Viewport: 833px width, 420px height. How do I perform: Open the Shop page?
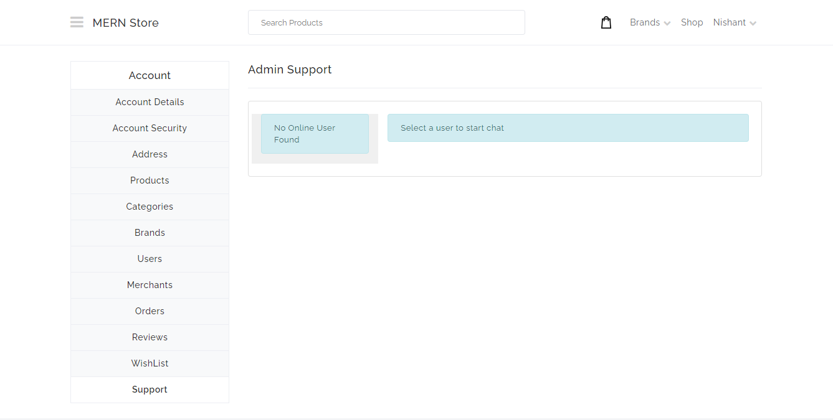click(x=692, y=22)
